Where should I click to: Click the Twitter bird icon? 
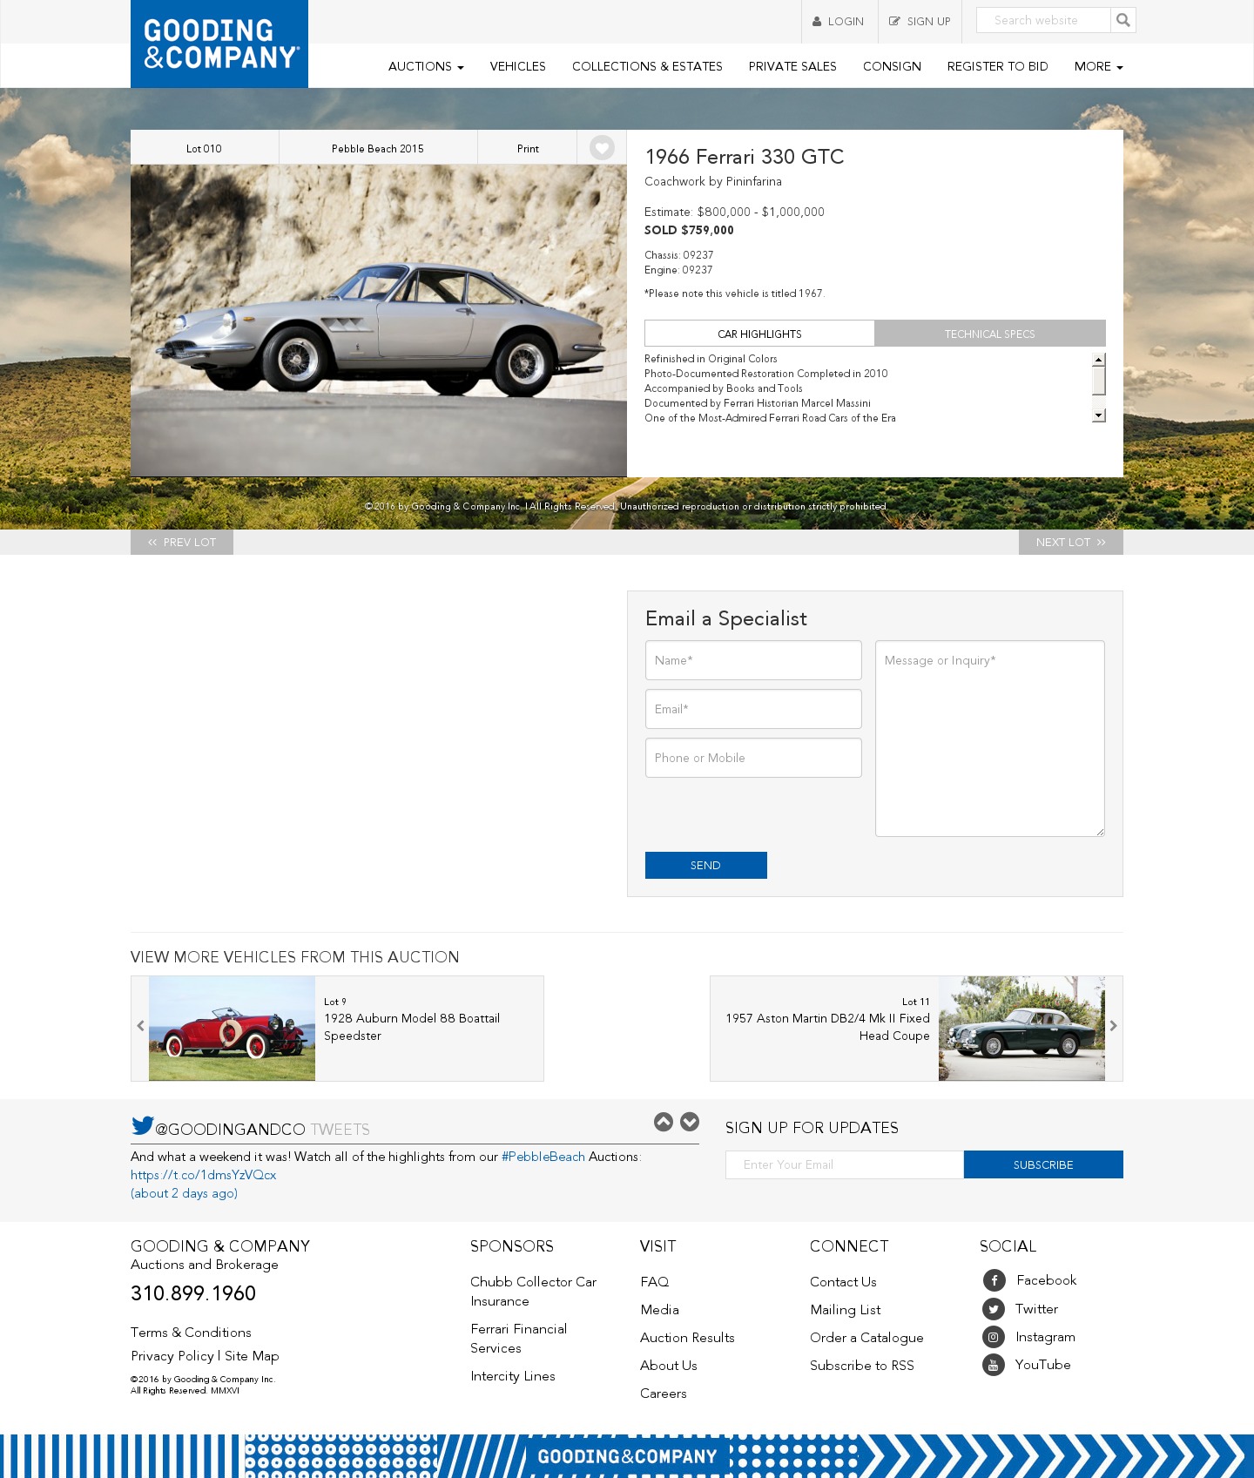[x=143, y=1125]
